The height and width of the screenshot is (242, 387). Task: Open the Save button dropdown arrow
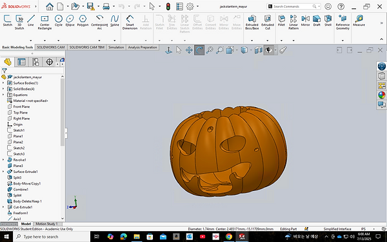tap(98, 6)
